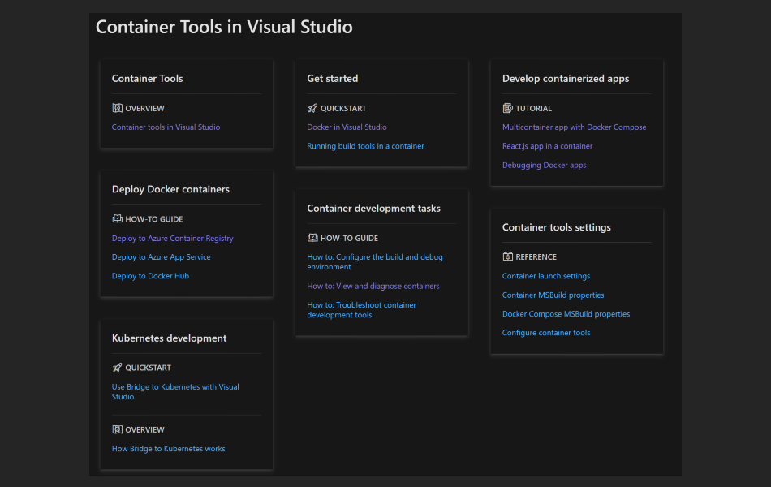Select the Deploy to Docker Hub link
Image resolution: width=771 pixels, height=487 pixels.
150,276
